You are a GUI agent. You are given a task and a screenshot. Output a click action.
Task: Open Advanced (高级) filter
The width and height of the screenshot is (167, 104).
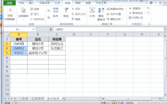tap(76, 19)
